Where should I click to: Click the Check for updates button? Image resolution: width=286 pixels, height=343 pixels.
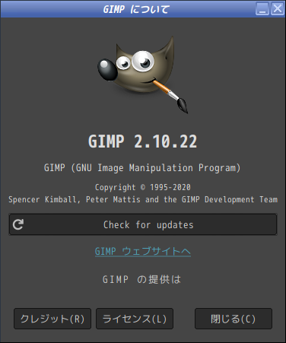pos(143,224)
